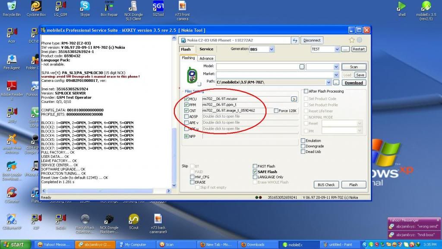Open the Windows start menu
442x249 pixels.
pyautogui.click(x=15, y=245)
